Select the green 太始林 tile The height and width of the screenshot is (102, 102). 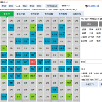click(69, 83)
